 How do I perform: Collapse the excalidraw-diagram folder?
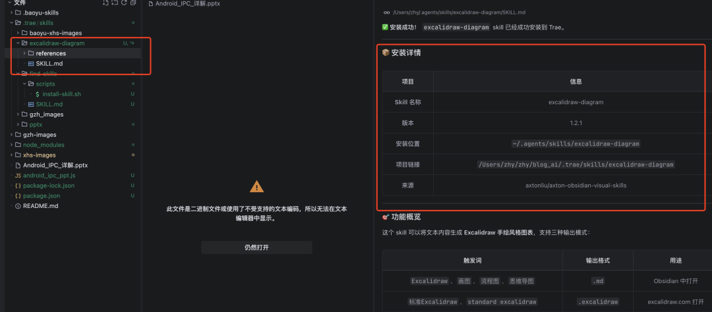tap(18, 43)
